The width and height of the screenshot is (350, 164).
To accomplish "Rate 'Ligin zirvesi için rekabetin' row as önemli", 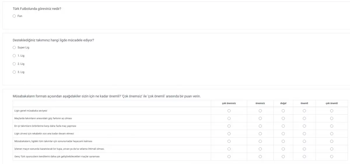I will click(304, 134).
